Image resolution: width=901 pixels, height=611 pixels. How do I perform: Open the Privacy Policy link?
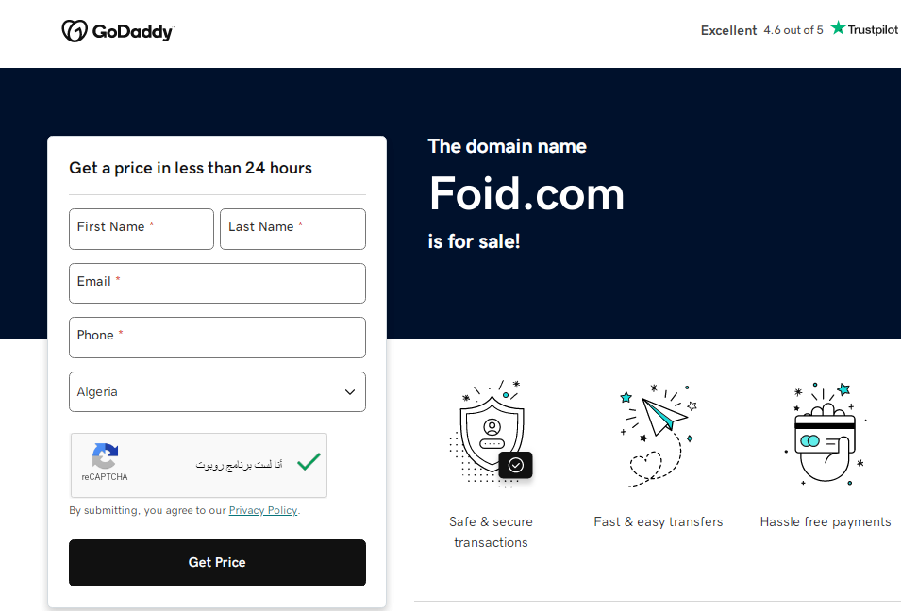(263, 510)
